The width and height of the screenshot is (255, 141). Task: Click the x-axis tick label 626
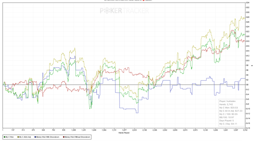(x=43, y=130)
